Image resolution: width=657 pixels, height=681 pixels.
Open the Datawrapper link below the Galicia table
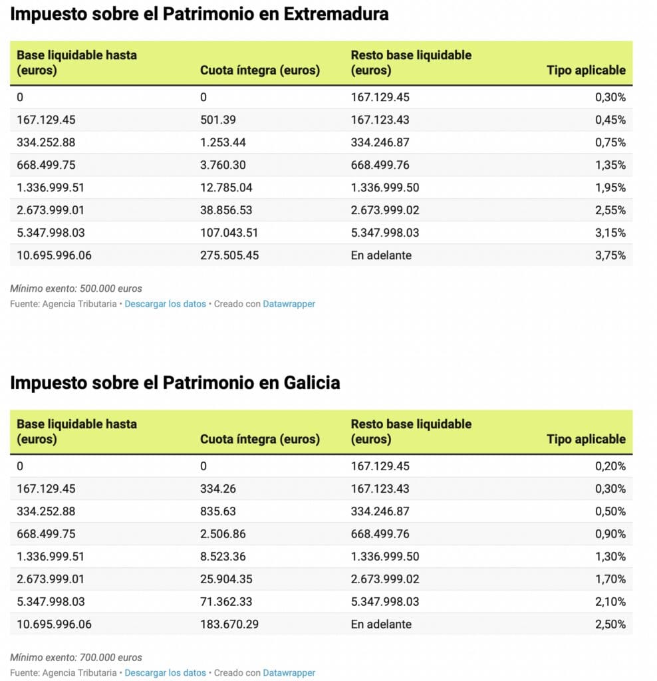point(289,673)
